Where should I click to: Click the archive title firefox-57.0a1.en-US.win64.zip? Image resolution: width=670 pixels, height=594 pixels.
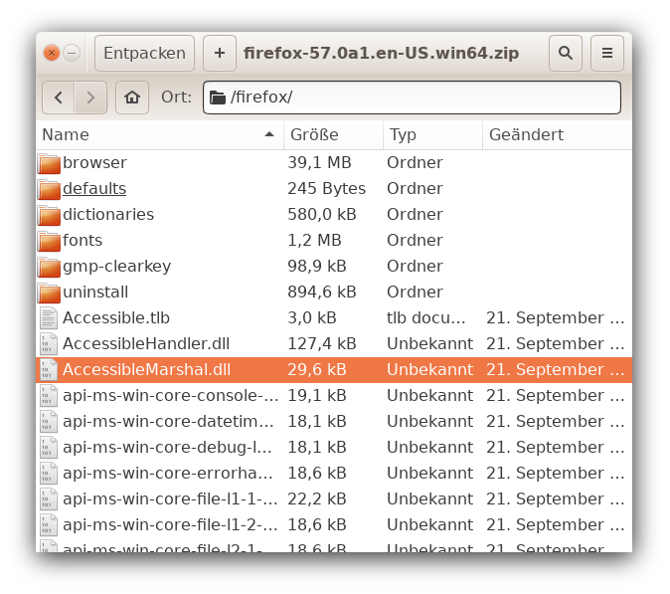[x=381, y=54]
